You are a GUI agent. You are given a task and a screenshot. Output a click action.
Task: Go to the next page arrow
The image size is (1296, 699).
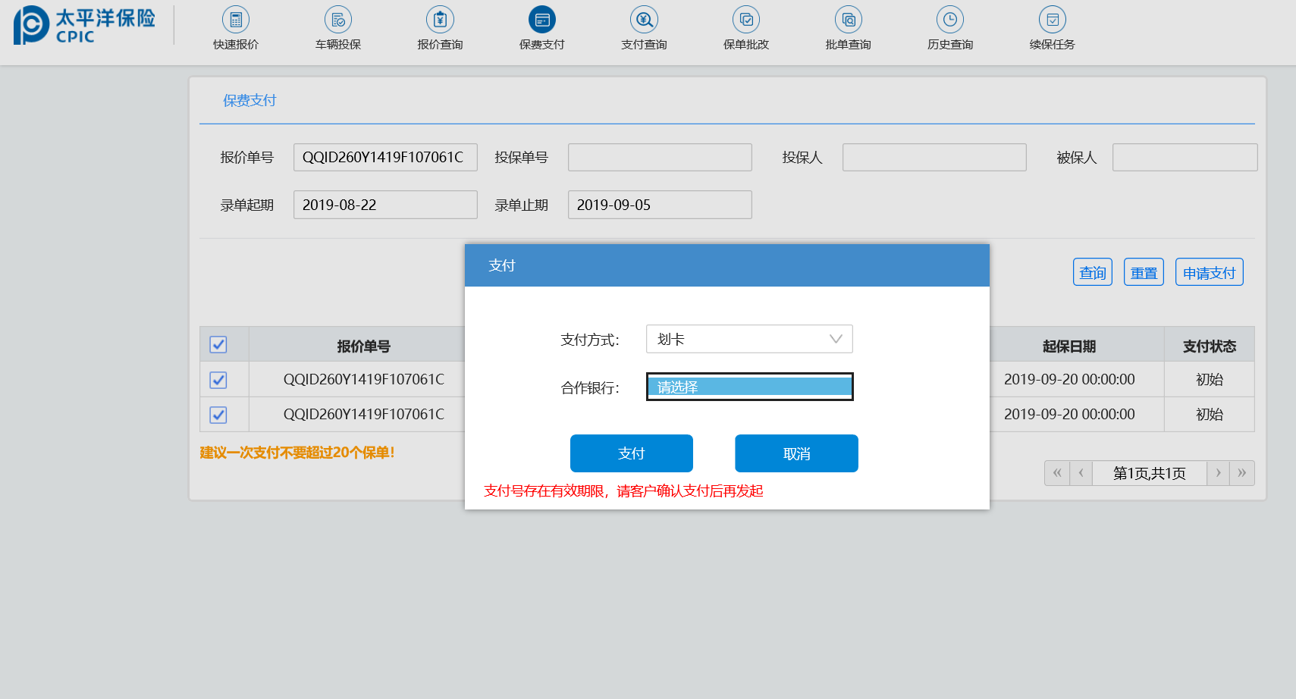1218,473
